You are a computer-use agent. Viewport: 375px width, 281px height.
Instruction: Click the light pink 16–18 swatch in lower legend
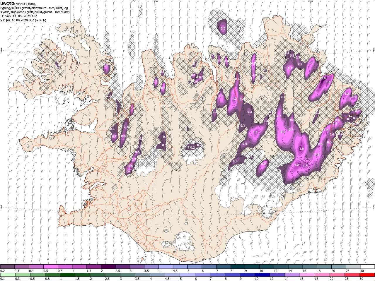[x=307, y=275]
